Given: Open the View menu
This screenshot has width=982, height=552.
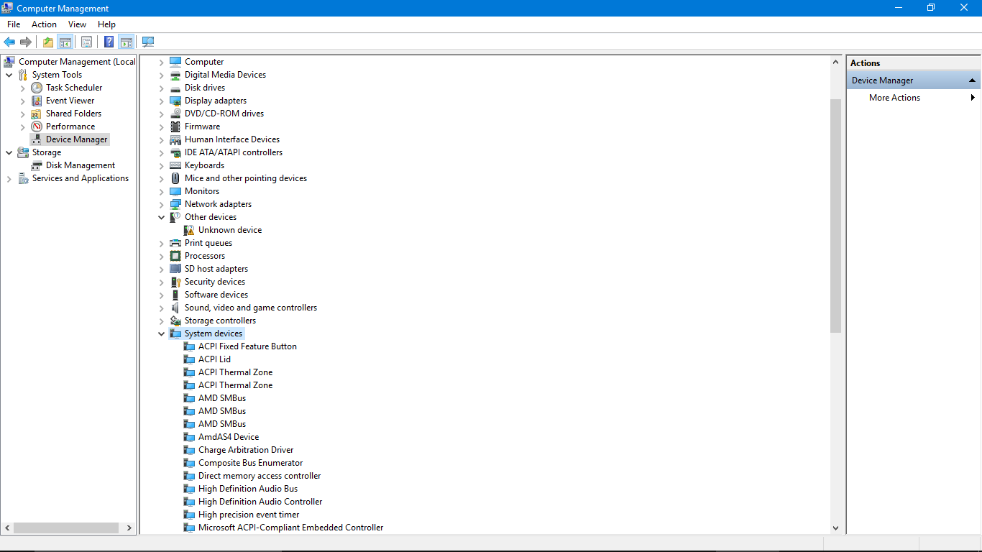Looking at the screenshot, I should (x=78, y=24).
